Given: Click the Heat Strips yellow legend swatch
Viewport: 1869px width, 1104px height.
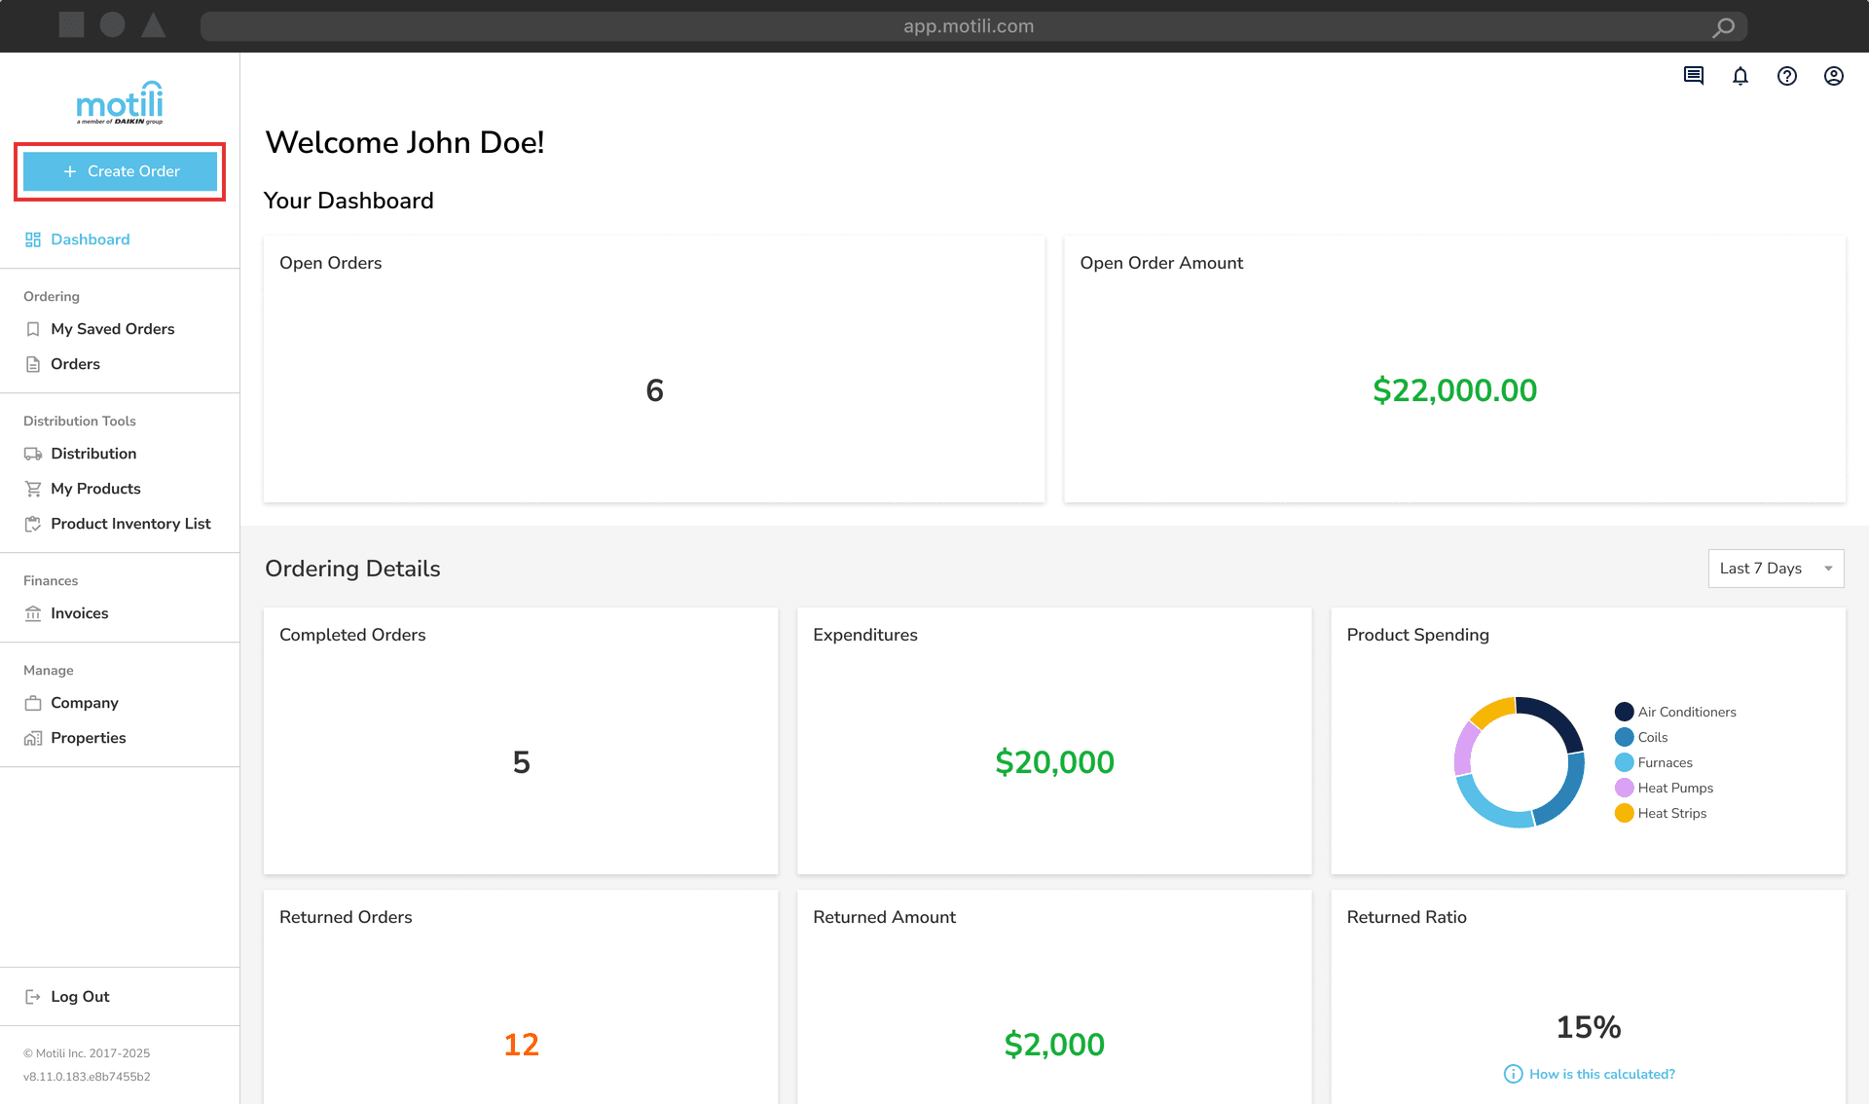Looking at the screenshot, I should click(1624, 813).
